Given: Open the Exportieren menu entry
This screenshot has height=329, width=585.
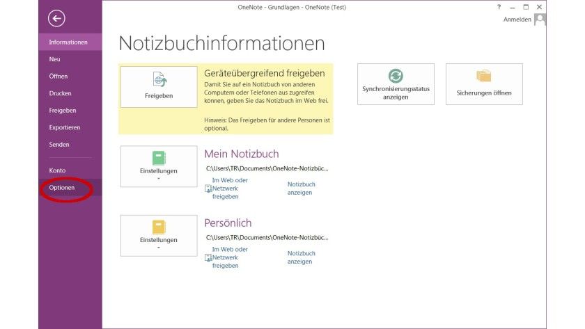Looking at the screenshot, I should (70, 127).
